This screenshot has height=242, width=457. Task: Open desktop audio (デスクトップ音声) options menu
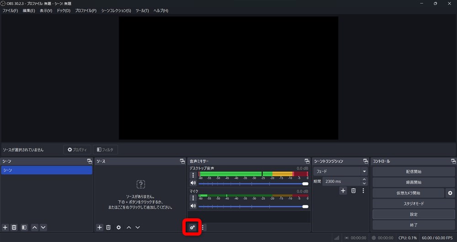(193, 175)
